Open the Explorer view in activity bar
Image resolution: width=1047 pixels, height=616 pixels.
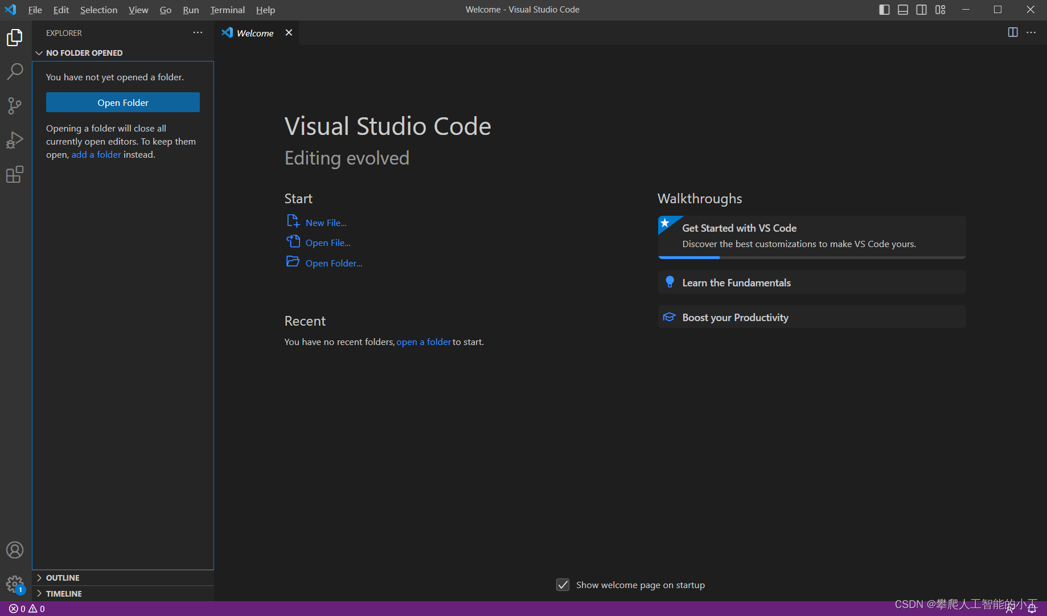point(15,38)
